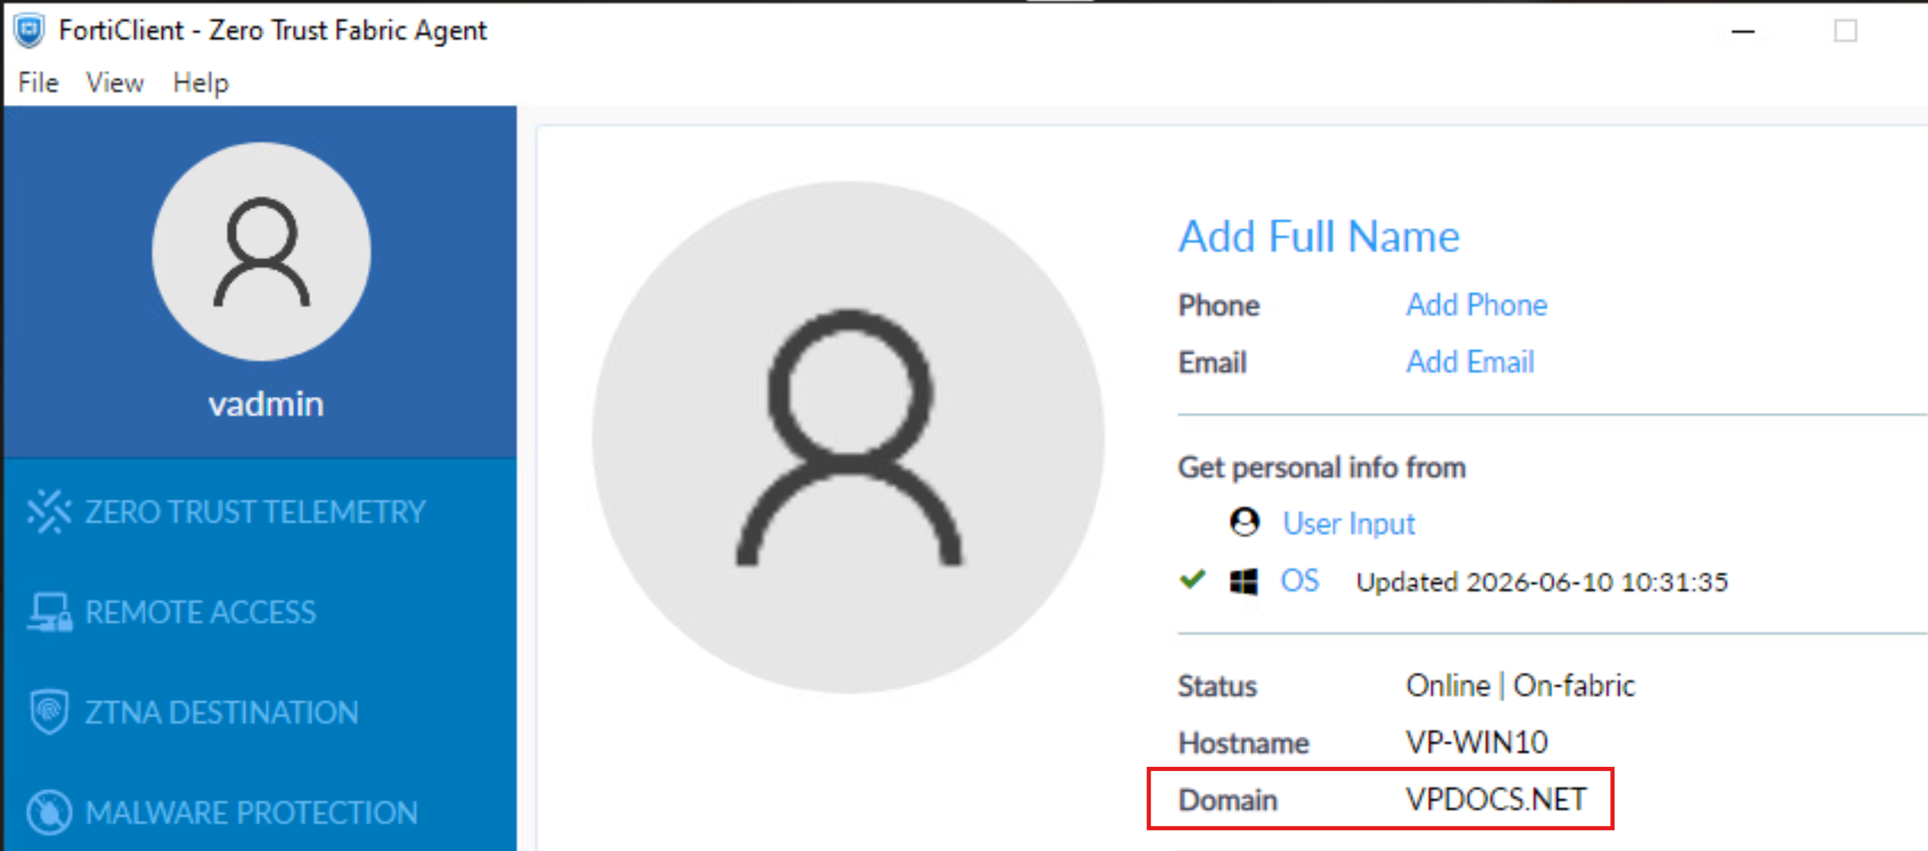Click the large profile avatar image
1928x851 pixels.
(x=848, y=437)
